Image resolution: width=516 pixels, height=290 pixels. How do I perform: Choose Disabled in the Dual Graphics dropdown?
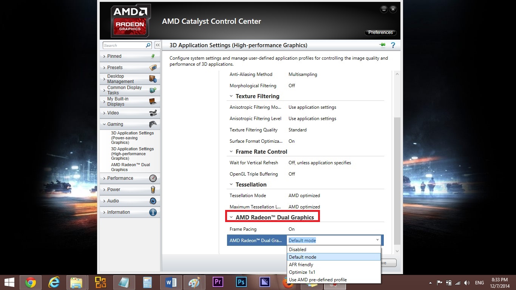334,250
